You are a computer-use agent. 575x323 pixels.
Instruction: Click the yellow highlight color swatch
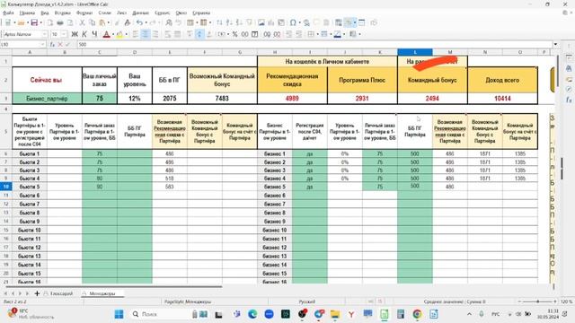[x=119, y=34]
